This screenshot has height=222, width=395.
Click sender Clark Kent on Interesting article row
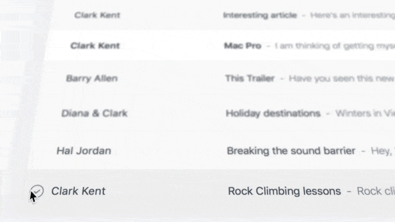97,15
